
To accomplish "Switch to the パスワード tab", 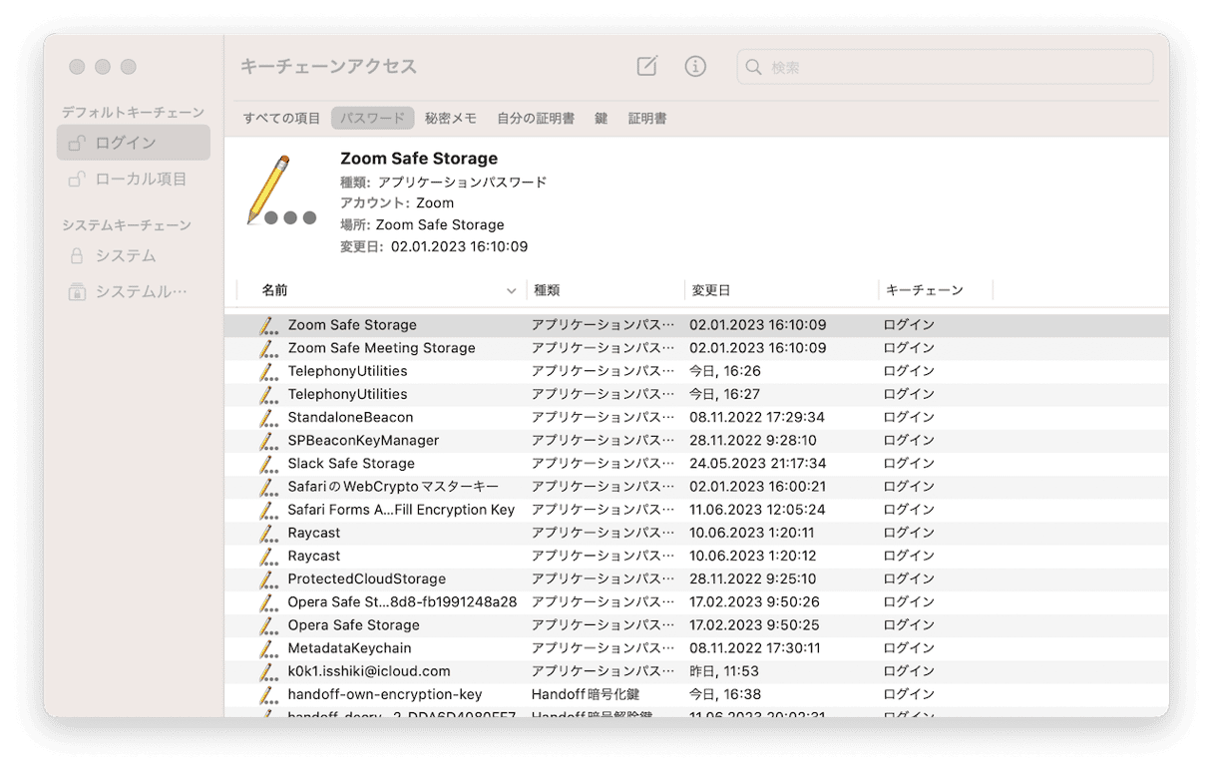I will click(x=372, y=118).
